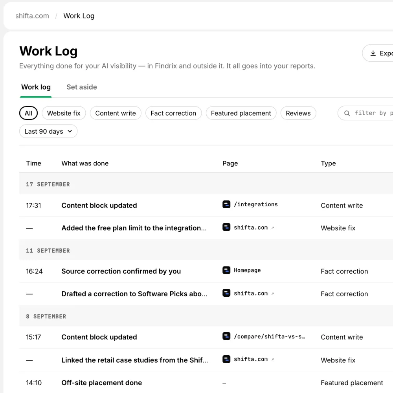The height and width of the screenshot is (393, 393).
Task: Open external link arrow in 'Linked the retail case studies' row
Action: pos(273,360)
